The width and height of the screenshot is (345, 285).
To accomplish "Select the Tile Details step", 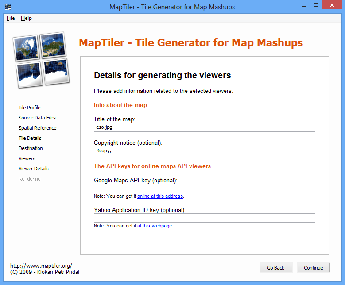I will (30, 138).
